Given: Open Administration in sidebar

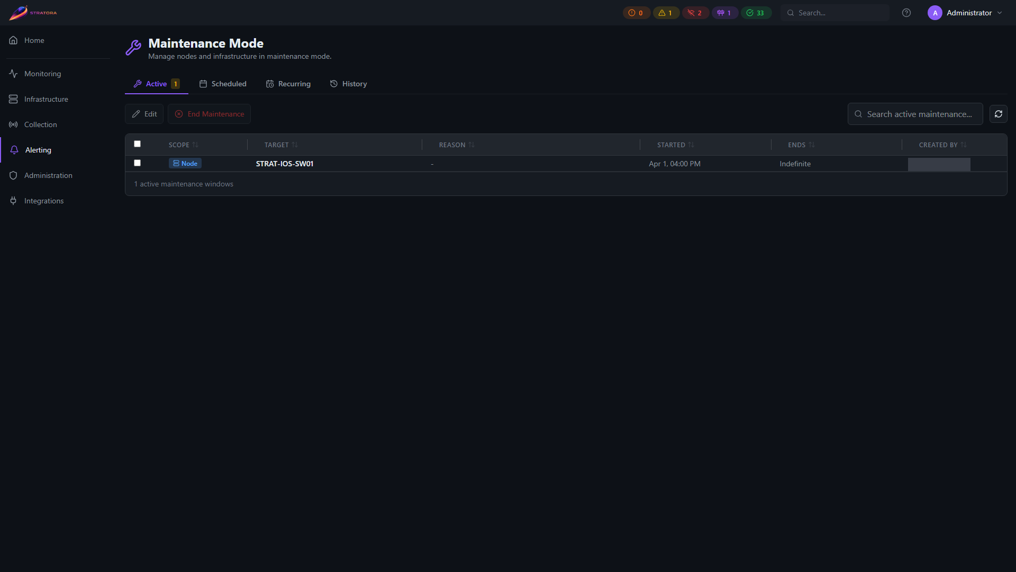Looking at the screenshot, I should point(55,175).
